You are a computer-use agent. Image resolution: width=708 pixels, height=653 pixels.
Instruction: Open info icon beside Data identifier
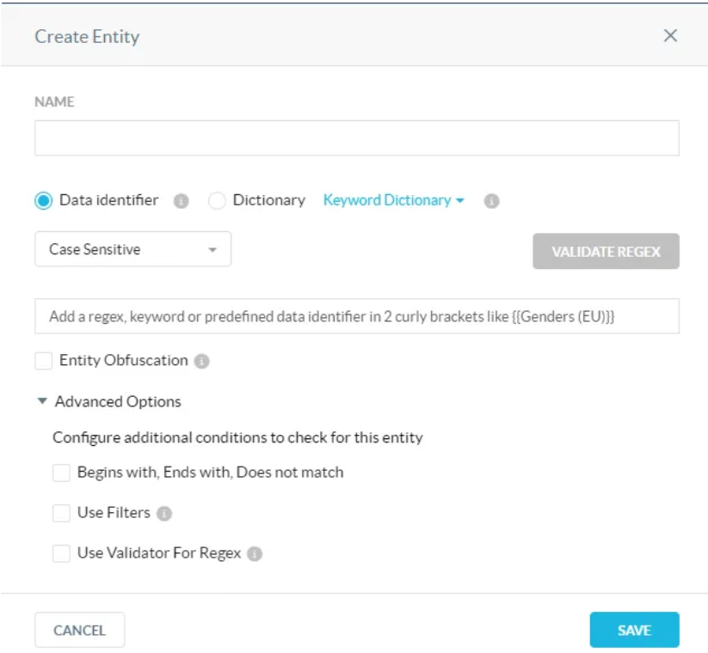click(181, 201)
